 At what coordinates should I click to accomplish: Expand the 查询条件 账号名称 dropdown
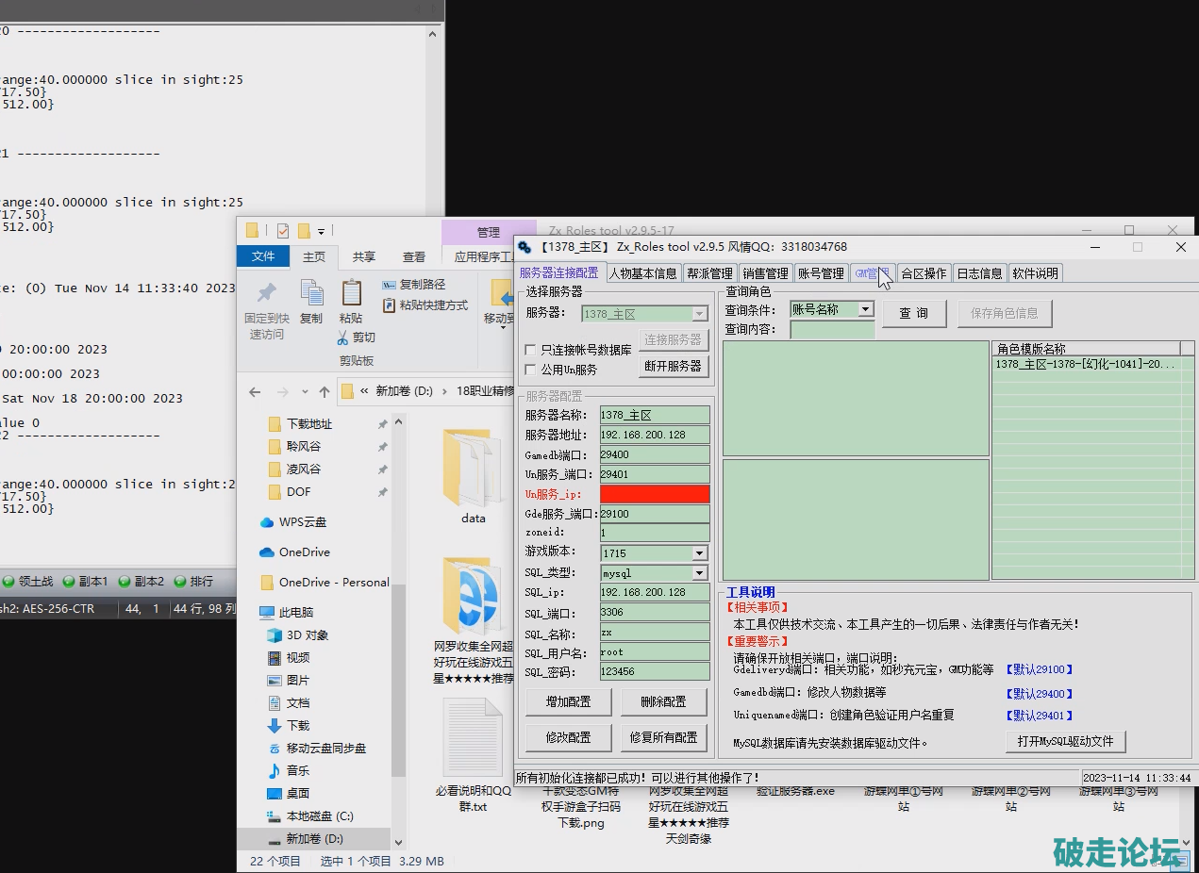[865, 309]
